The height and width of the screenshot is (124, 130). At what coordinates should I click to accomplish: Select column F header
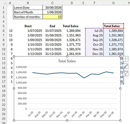coord(94,3)
